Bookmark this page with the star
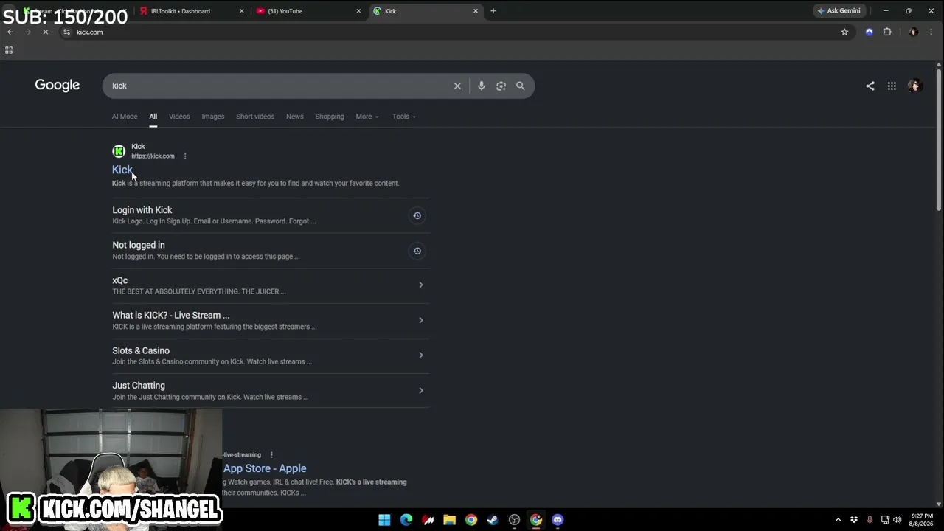Image resolution: width=944 pixels, height=531 pixels. (844, 32)
